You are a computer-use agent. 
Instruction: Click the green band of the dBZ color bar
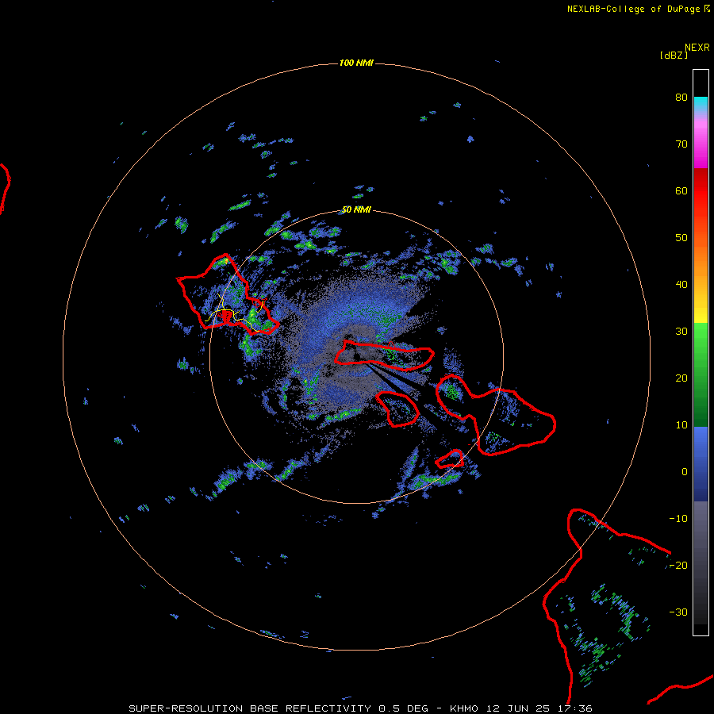pos(701,374)
